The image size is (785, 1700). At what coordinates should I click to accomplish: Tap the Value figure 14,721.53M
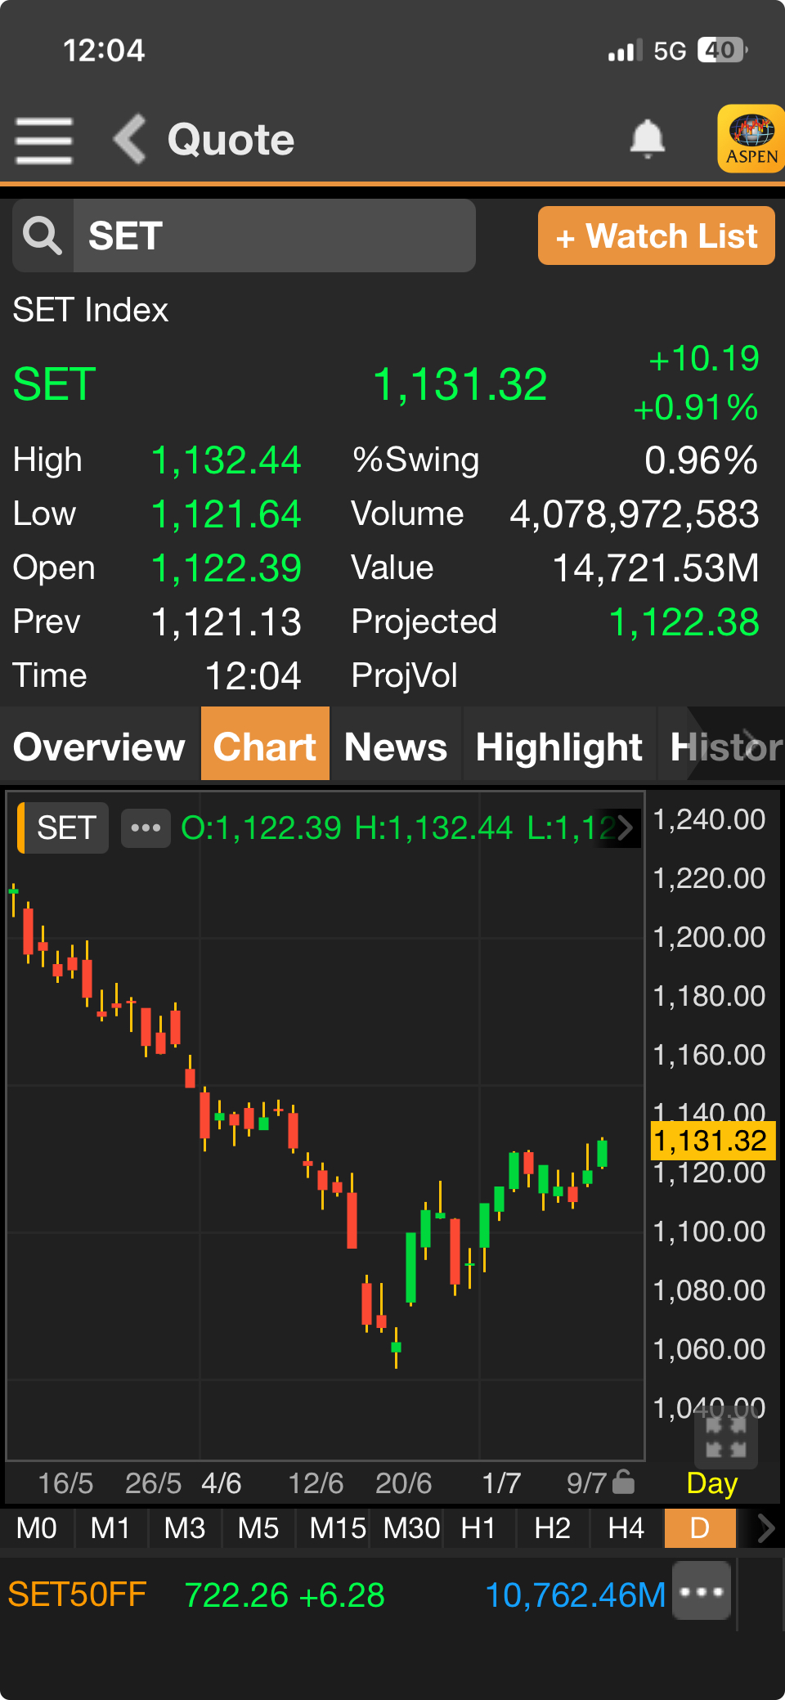(657, 568)
